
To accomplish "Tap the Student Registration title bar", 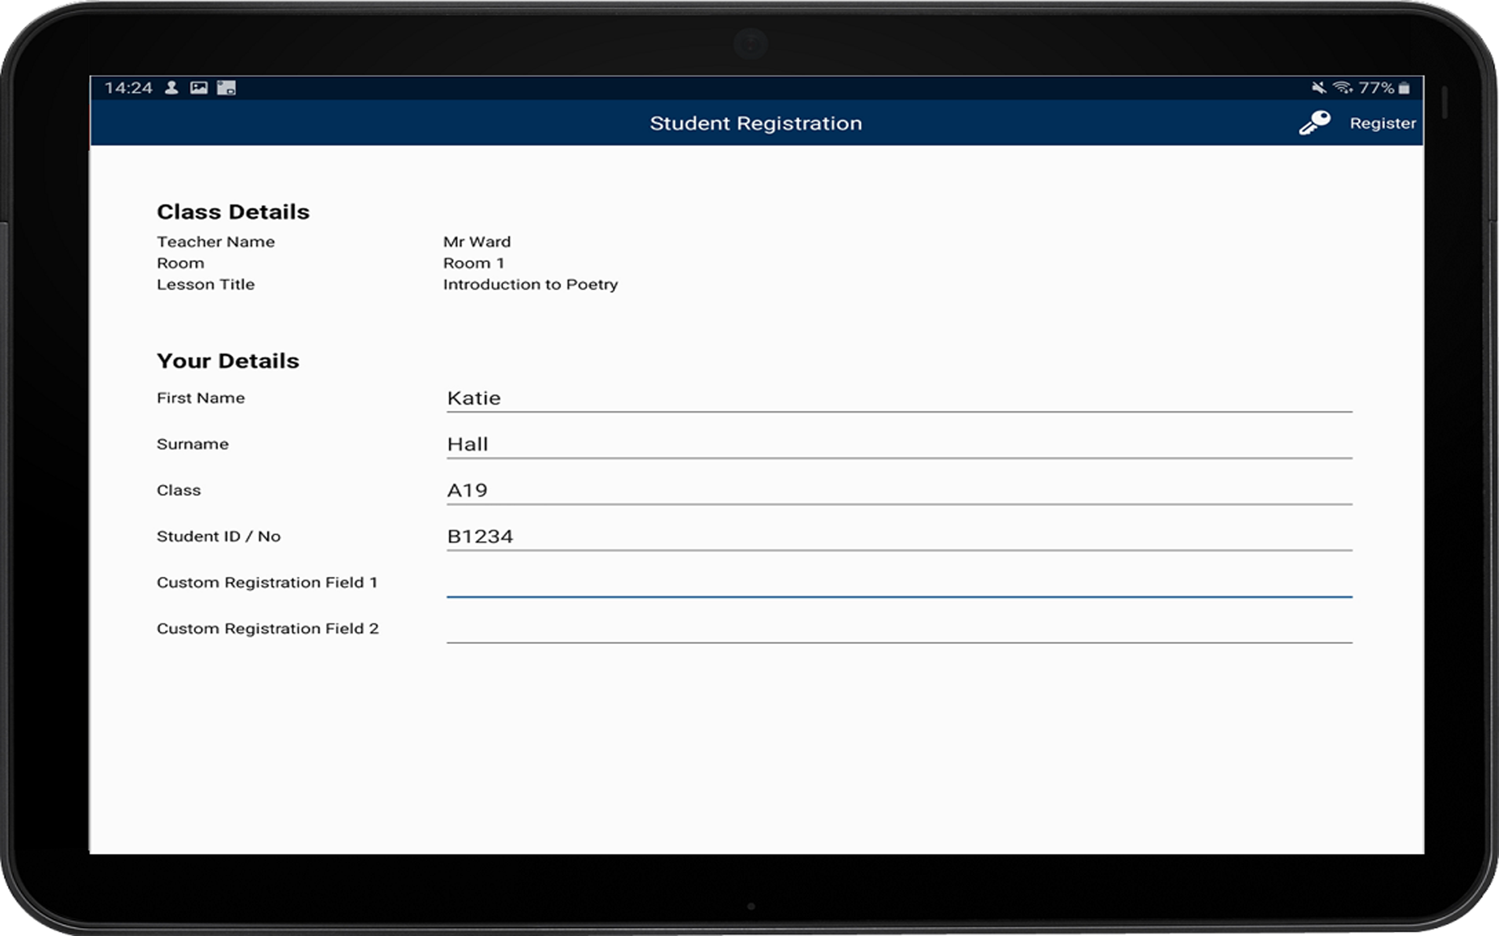I will point(755,123).
